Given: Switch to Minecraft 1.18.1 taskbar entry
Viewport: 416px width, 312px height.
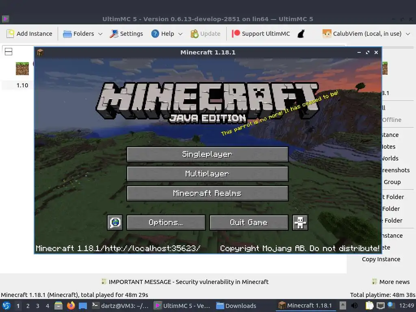Looking at the screenshot, I should tap(305, 305).
